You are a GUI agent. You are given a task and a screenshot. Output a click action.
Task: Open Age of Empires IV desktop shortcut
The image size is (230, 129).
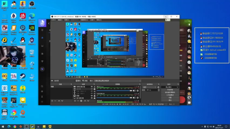(x=14, y=102)
